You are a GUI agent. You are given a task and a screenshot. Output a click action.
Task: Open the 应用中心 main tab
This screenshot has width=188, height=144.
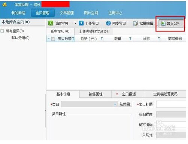[115, 13]
